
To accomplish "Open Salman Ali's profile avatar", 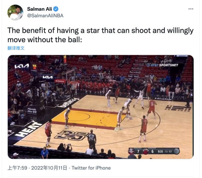I will coord(15,13).
